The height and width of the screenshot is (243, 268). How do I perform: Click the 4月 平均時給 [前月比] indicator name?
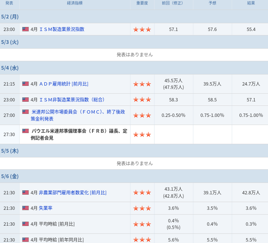(x=52, y=224)
